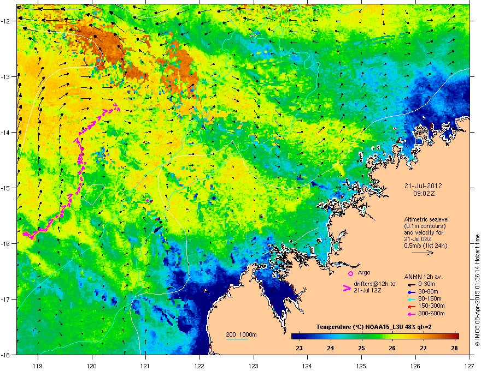Click the '150-300m' depth label
481x371 pixels.
(x=431, y=306)
